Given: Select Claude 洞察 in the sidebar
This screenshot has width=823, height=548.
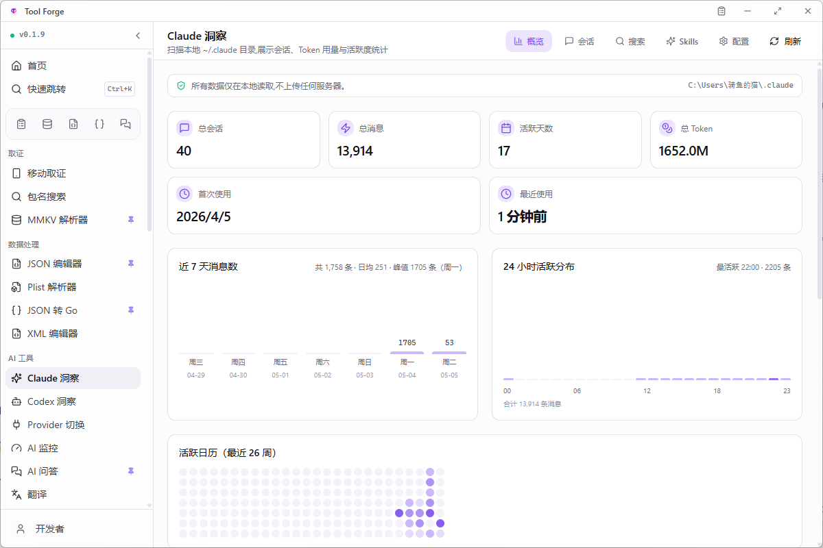Looking at the screenshot, I should (73, 378).
